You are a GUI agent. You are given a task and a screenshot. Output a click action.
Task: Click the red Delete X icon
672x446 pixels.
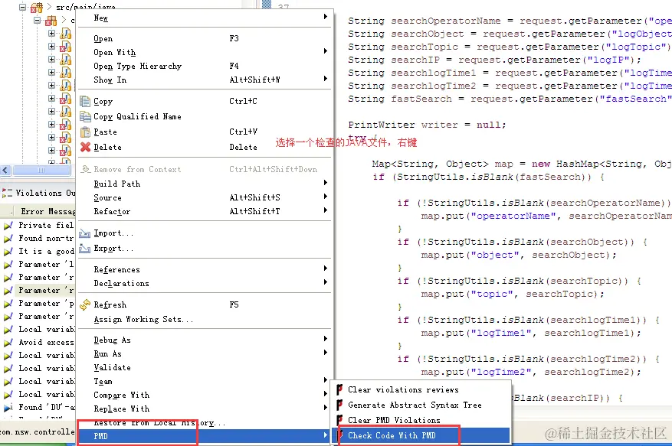tap(85, 147)
